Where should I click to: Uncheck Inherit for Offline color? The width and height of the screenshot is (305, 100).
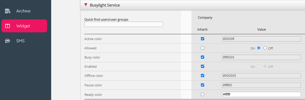pos(202,76)
